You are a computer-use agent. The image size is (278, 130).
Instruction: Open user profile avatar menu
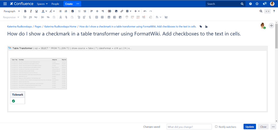272,4
